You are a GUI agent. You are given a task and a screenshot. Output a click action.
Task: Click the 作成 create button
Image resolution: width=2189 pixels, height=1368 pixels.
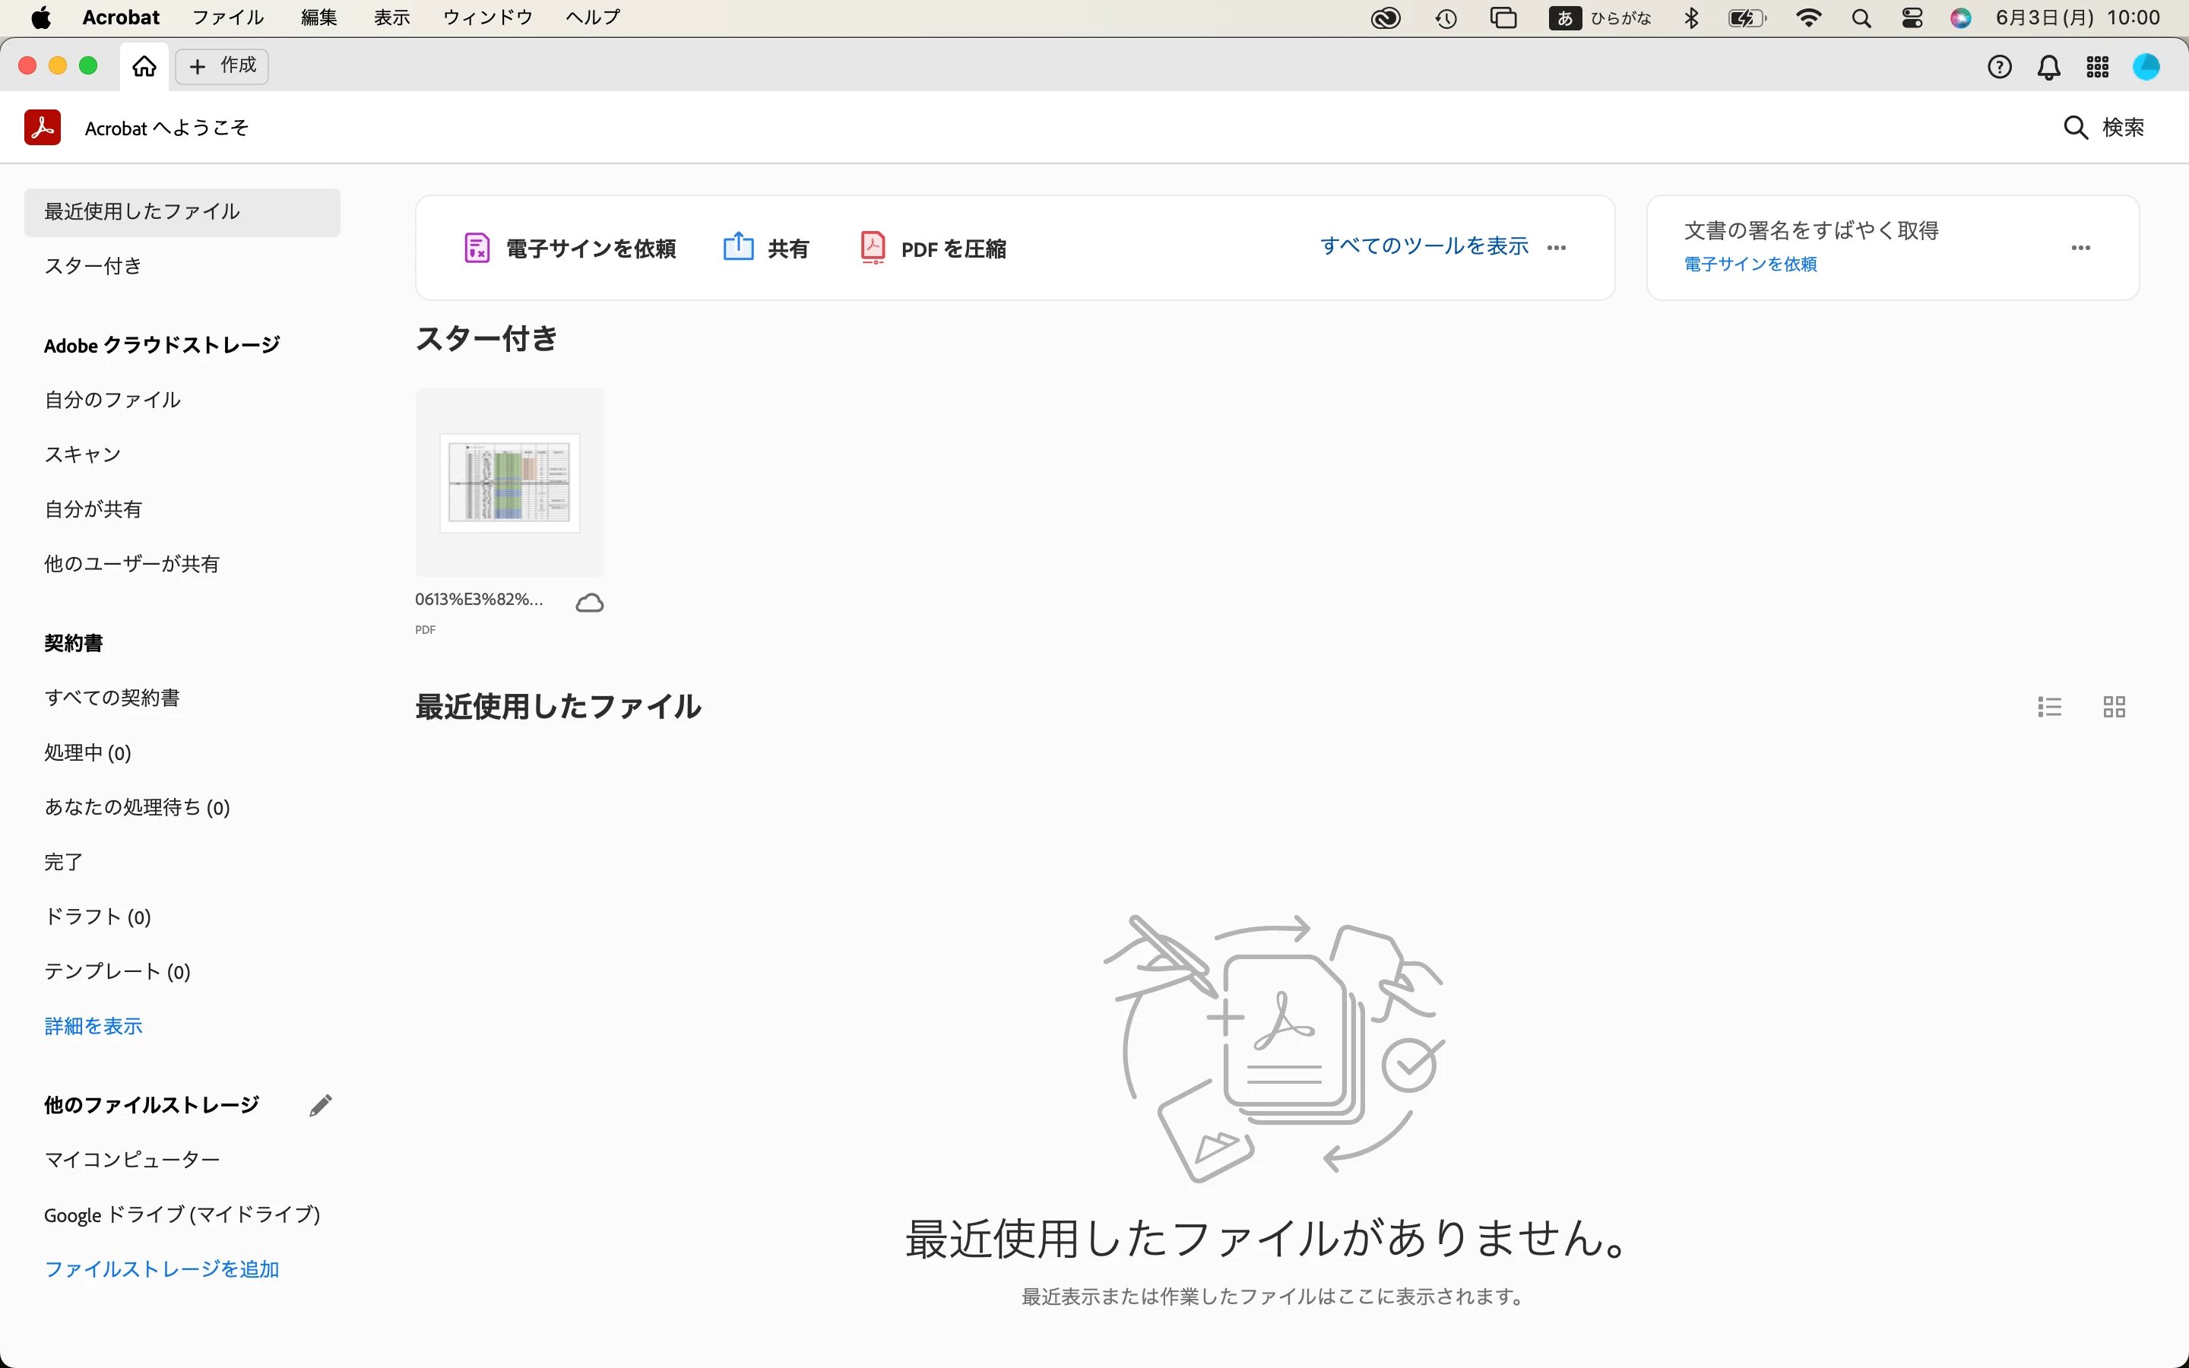coord(223,66)
